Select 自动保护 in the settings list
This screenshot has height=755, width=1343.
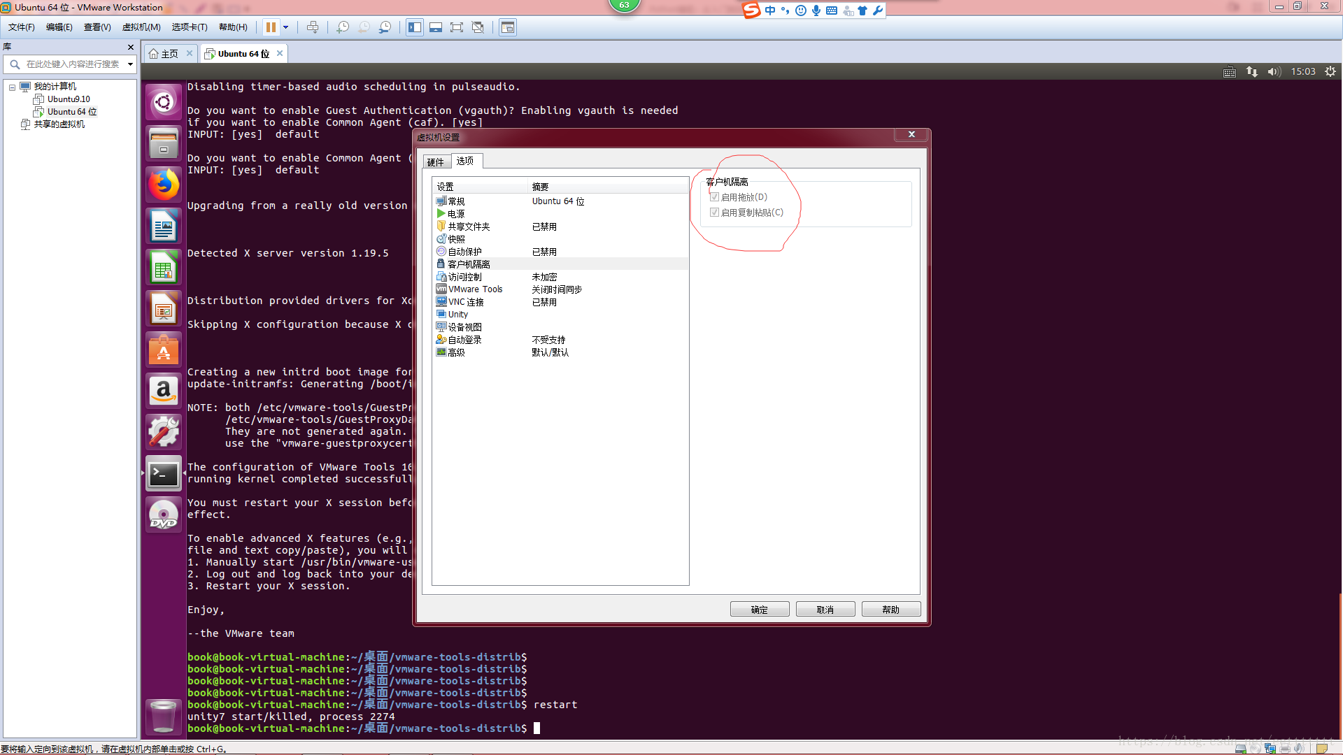pyautogui.click(x=560, y=252)
